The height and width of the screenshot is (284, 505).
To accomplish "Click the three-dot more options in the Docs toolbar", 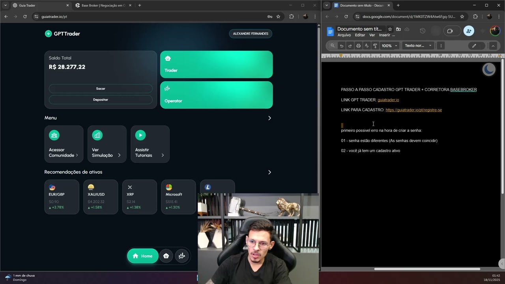I will pos(441,46).
